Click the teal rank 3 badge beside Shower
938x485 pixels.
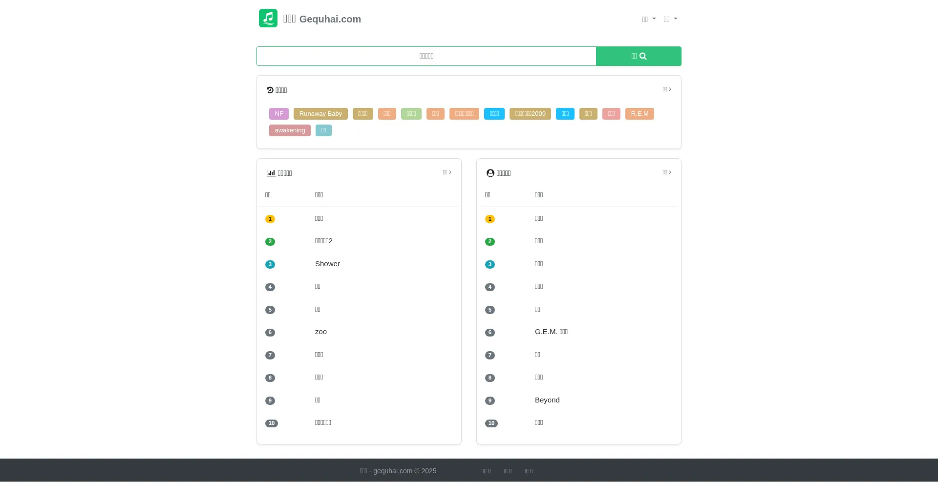[x=270, y=264]
